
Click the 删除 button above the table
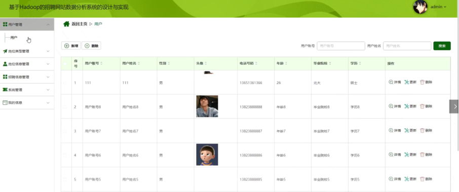(x=91, y=46)
